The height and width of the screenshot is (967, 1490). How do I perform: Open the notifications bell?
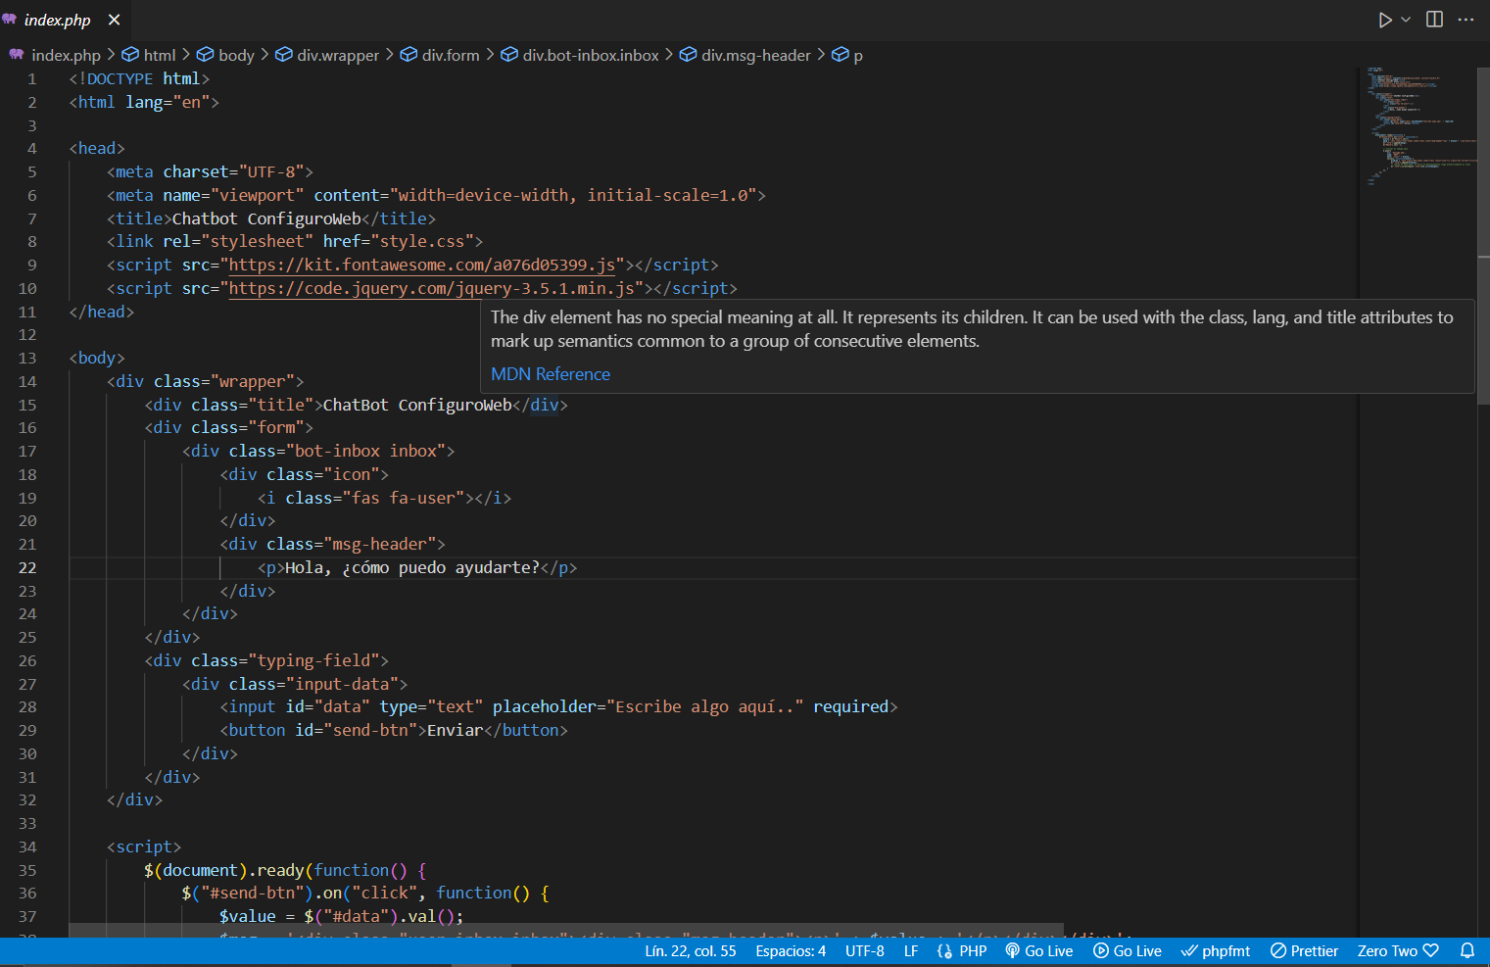point(1467,950)
